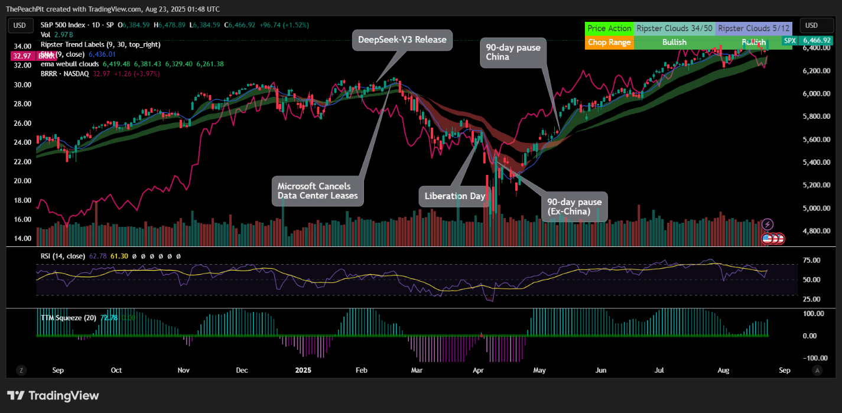Click the circular Z button at bottom-left
The height and width of the screenshot is (413, 842).
(21, 369)
